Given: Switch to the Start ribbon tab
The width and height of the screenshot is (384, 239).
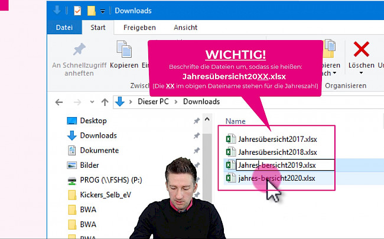Looking at the screenshot, I should click(98, 27).
